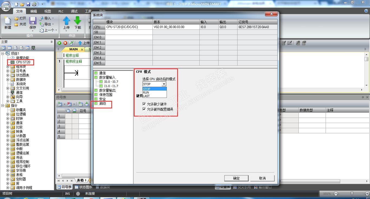The width and height of the screenshot is (370, 199).
Task: Click the green Run PLC icon
Action: pos(59,43)
